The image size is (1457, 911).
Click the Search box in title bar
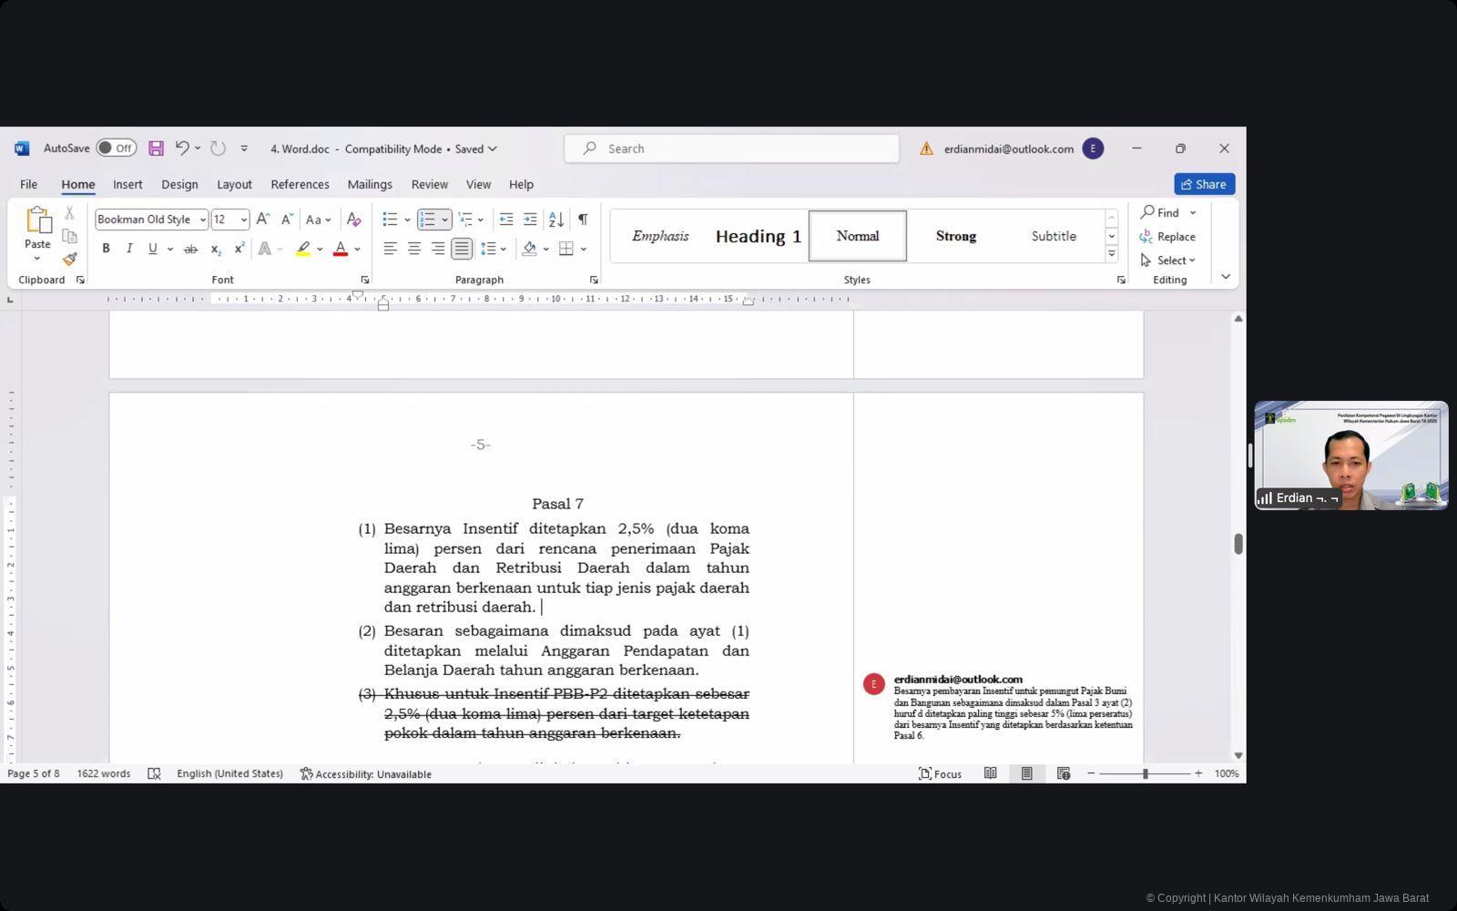[731, 148]
